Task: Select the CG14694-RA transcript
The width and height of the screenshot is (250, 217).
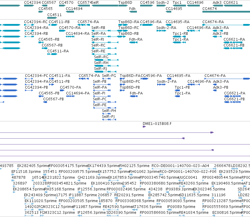Action: pyautogui.click(x=70, y=37)
